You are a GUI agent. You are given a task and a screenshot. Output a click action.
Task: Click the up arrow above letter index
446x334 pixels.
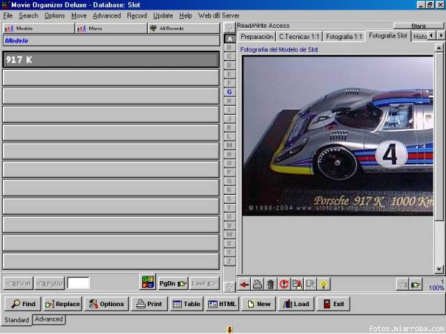pyautogui.click(x=229, y=28)
